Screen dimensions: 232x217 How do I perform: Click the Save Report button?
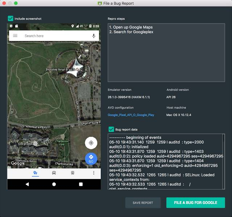(x=143, y=203)
